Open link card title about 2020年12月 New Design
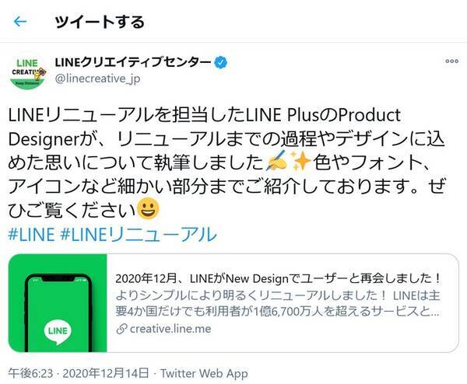The height and width of the screenshot is (384, 467). (x=278, y=279)
